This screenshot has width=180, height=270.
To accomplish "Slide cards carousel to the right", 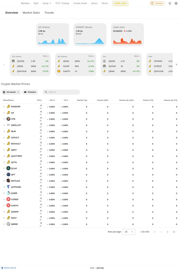I will pos(176,64).
